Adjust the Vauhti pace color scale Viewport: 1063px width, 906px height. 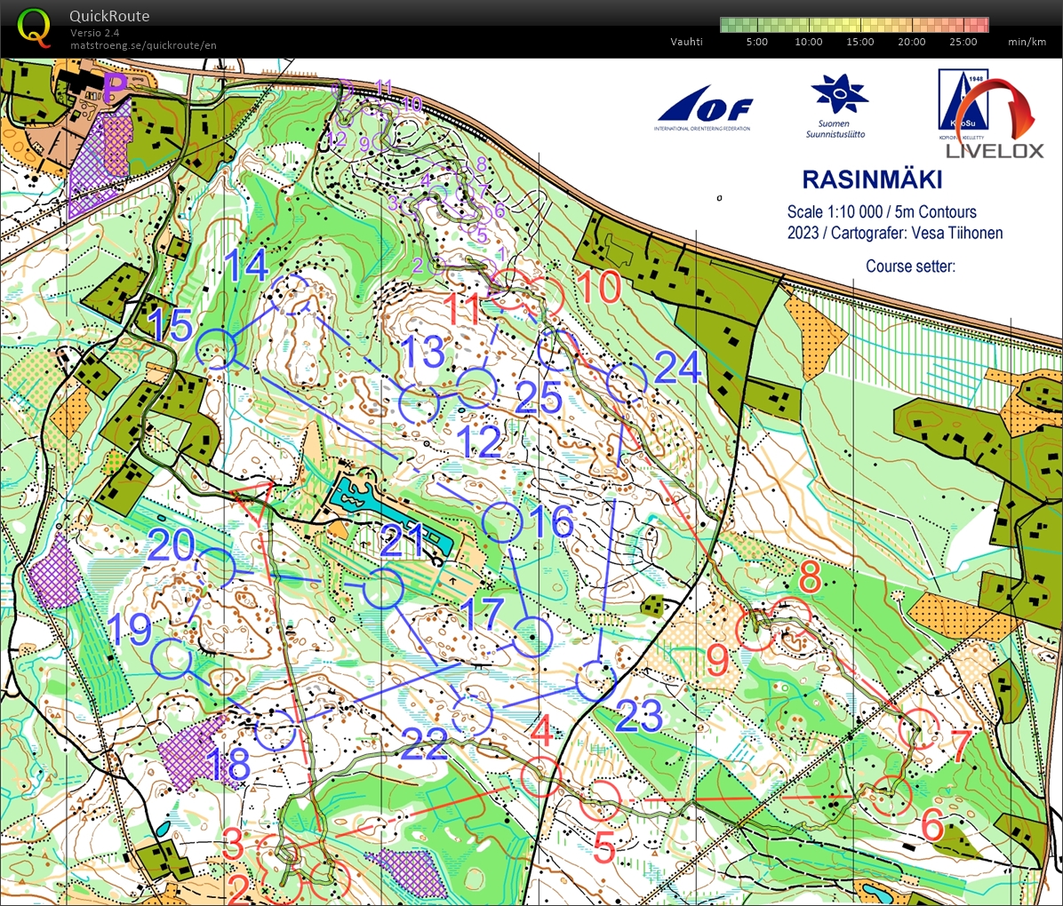coord(853,22)
